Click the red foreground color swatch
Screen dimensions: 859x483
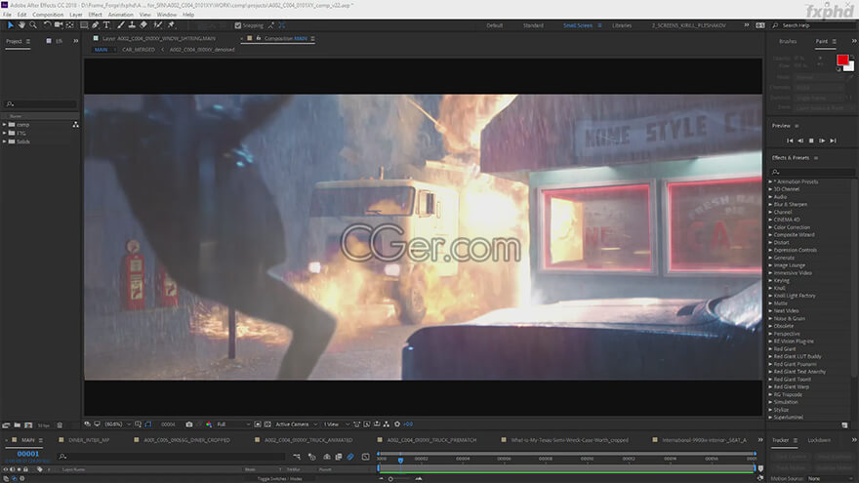tap(842, 60)
